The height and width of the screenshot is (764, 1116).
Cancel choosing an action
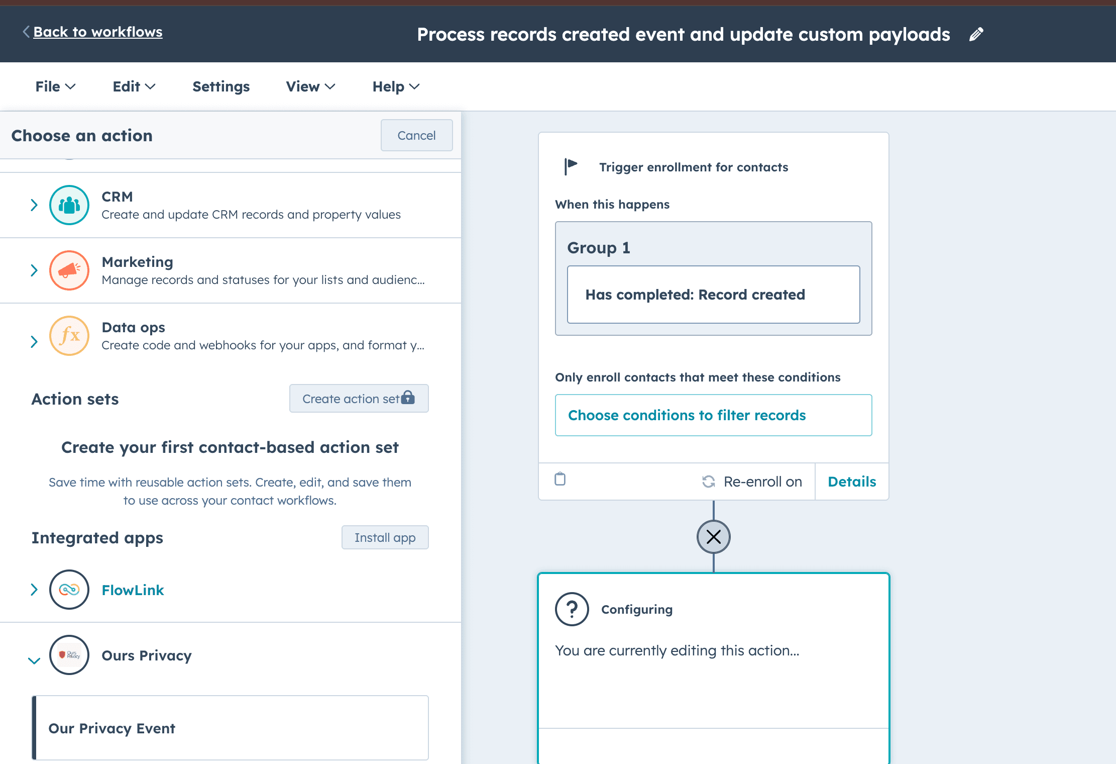[416, 135]
